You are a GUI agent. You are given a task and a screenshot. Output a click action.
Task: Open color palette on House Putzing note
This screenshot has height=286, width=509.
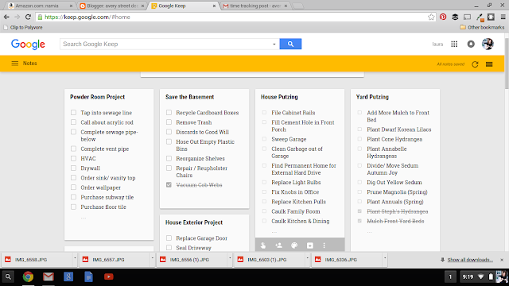click(294, 245)
